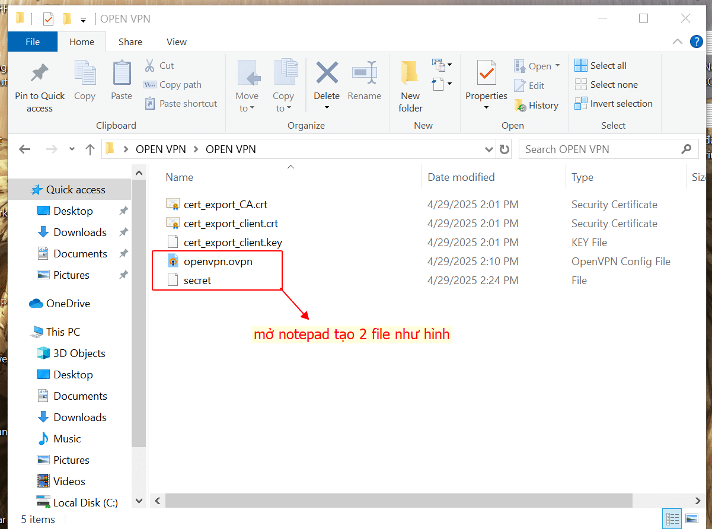
Task: Click the Edit ribbon button
Action: click(x=529, y=85)
